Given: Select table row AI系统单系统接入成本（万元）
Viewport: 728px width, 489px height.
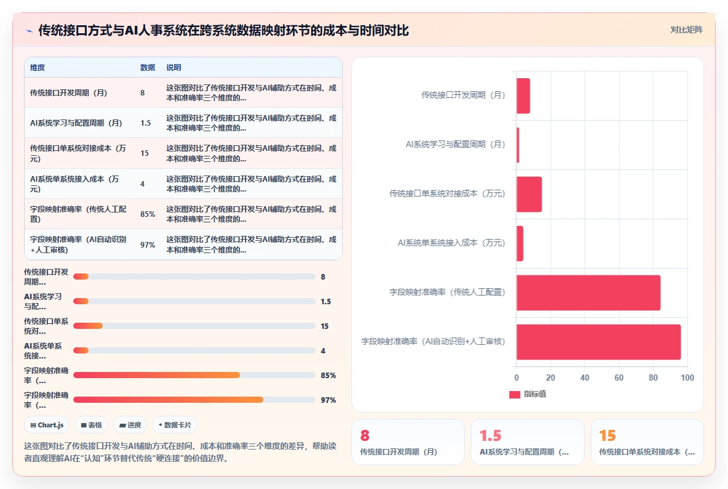Looking at the screenshot, I should tap(183, 184).
